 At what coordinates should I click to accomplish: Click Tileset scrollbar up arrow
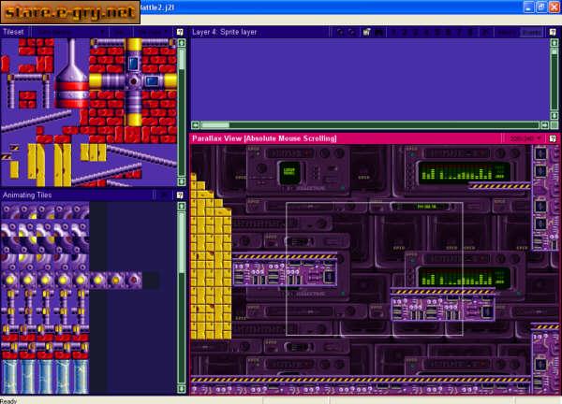coord(182,43)
